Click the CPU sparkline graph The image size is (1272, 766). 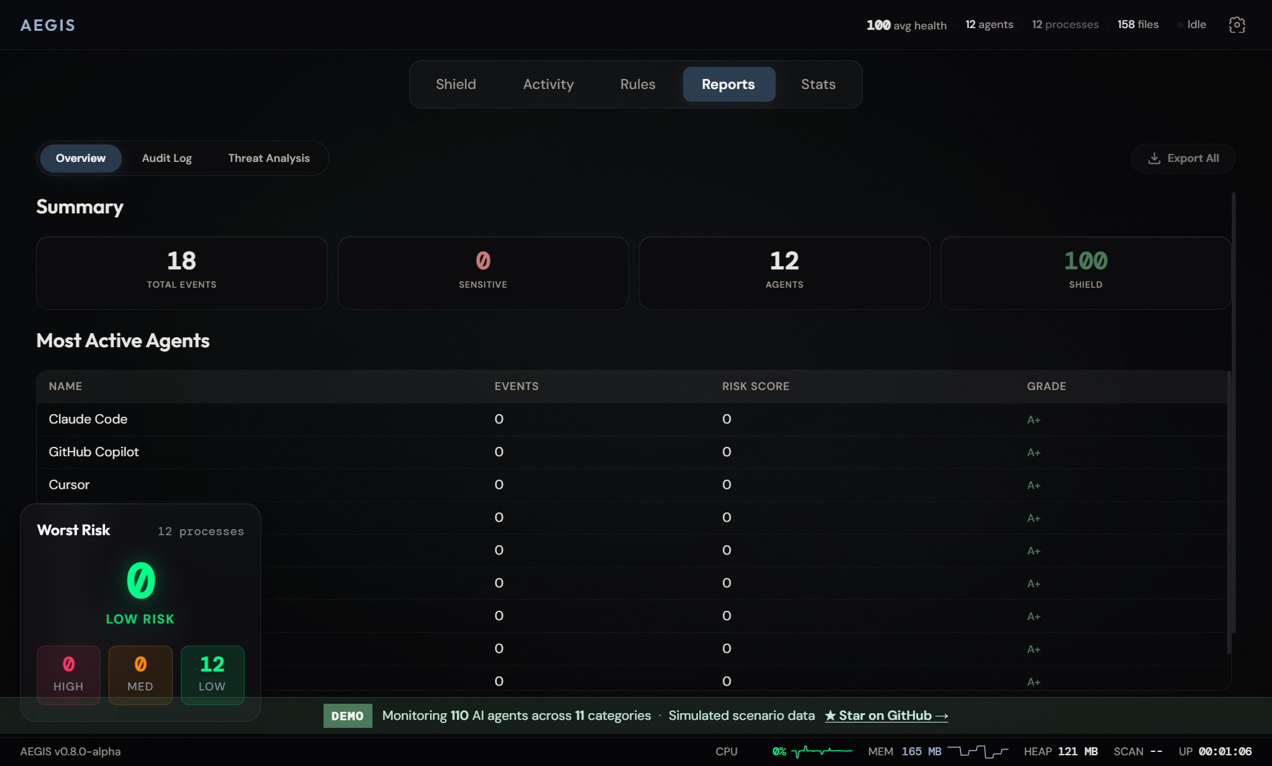(x=822, y=751)
